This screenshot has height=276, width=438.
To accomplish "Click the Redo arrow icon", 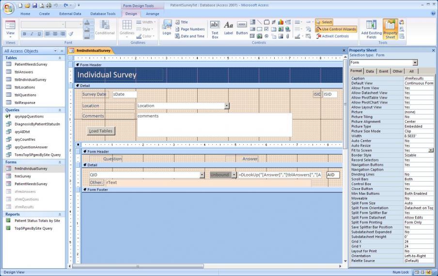I will pos(66,5).
